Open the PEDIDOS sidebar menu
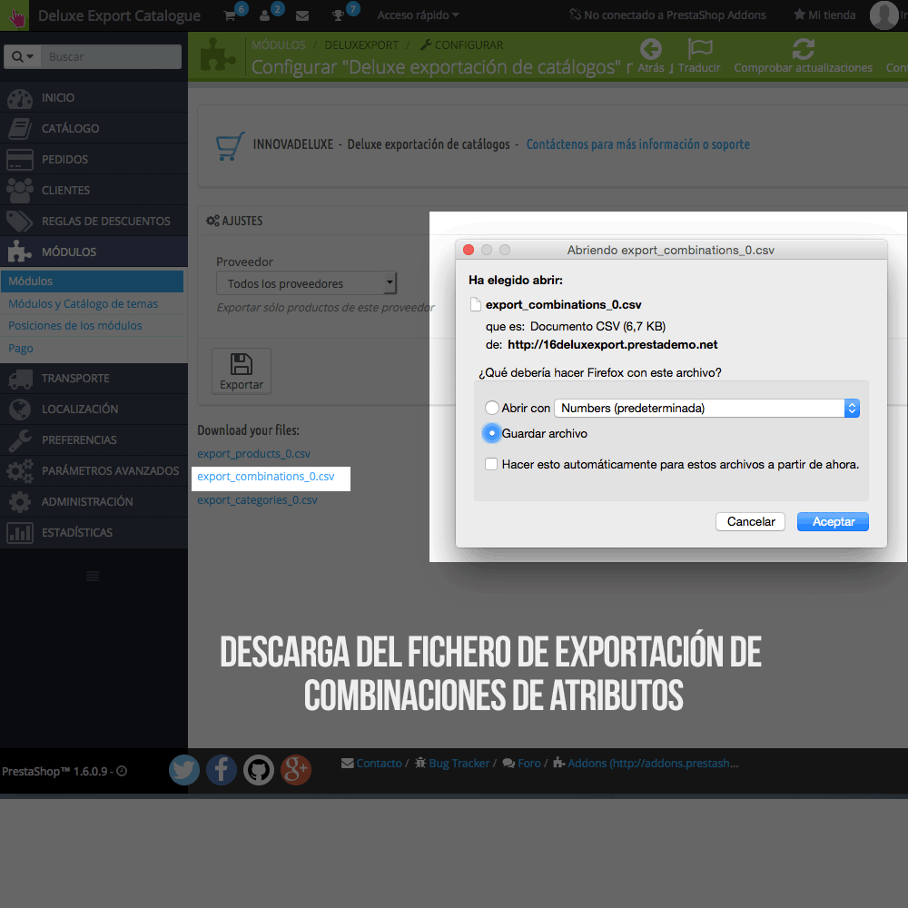The image size is (908, 908). pos(94,159)
